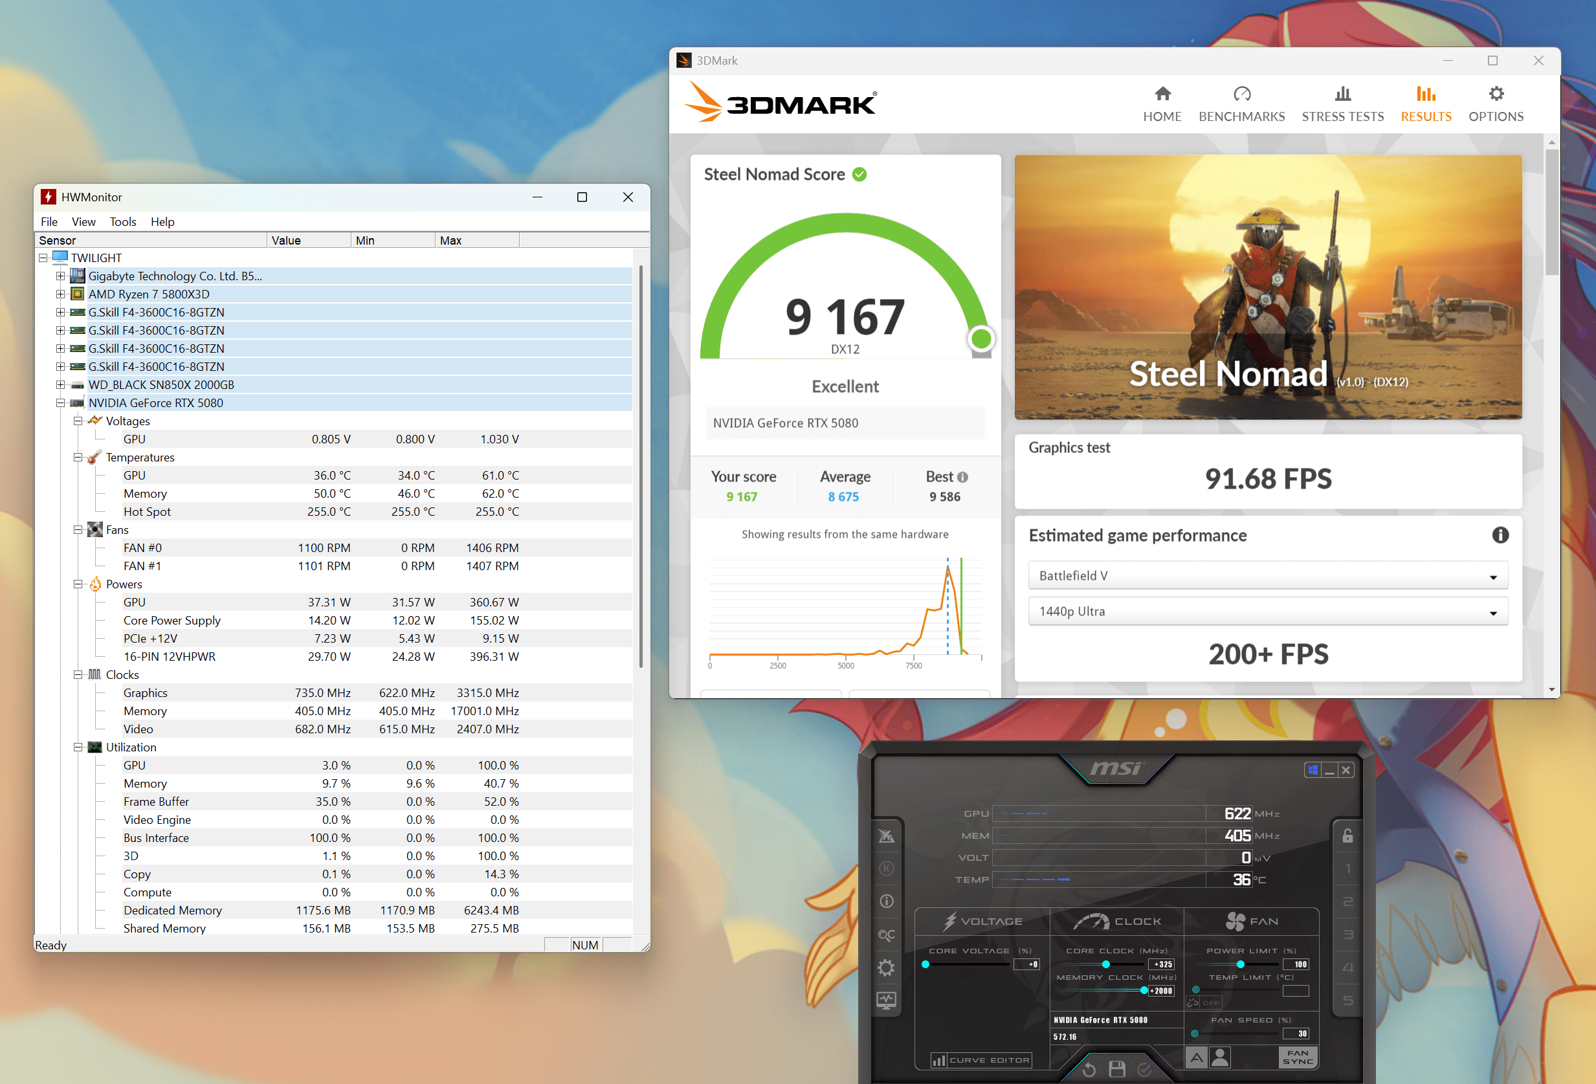1596x1084 pixels.
Task: Click the Steel Nomad benchmark thumbnail
Action: point(1267,287)
